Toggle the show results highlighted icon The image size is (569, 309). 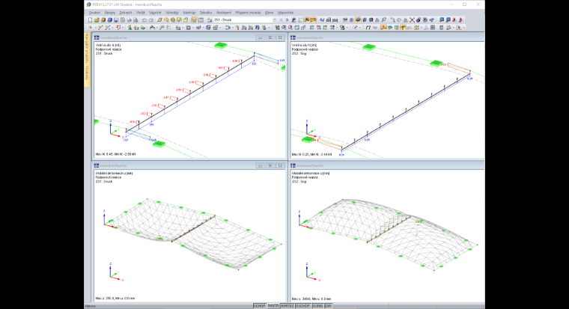[x=307, y=20]
